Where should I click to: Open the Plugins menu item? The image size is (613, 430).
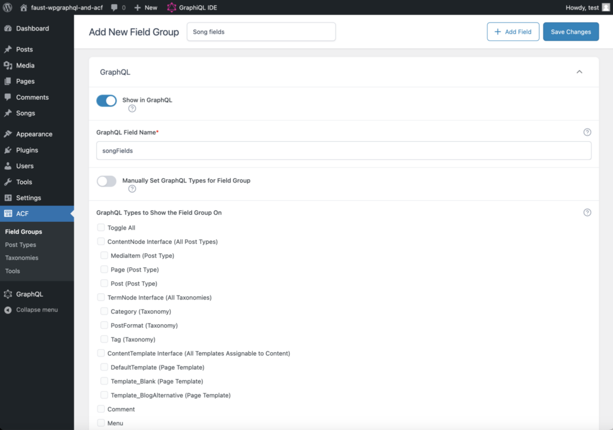pos(27,150)
